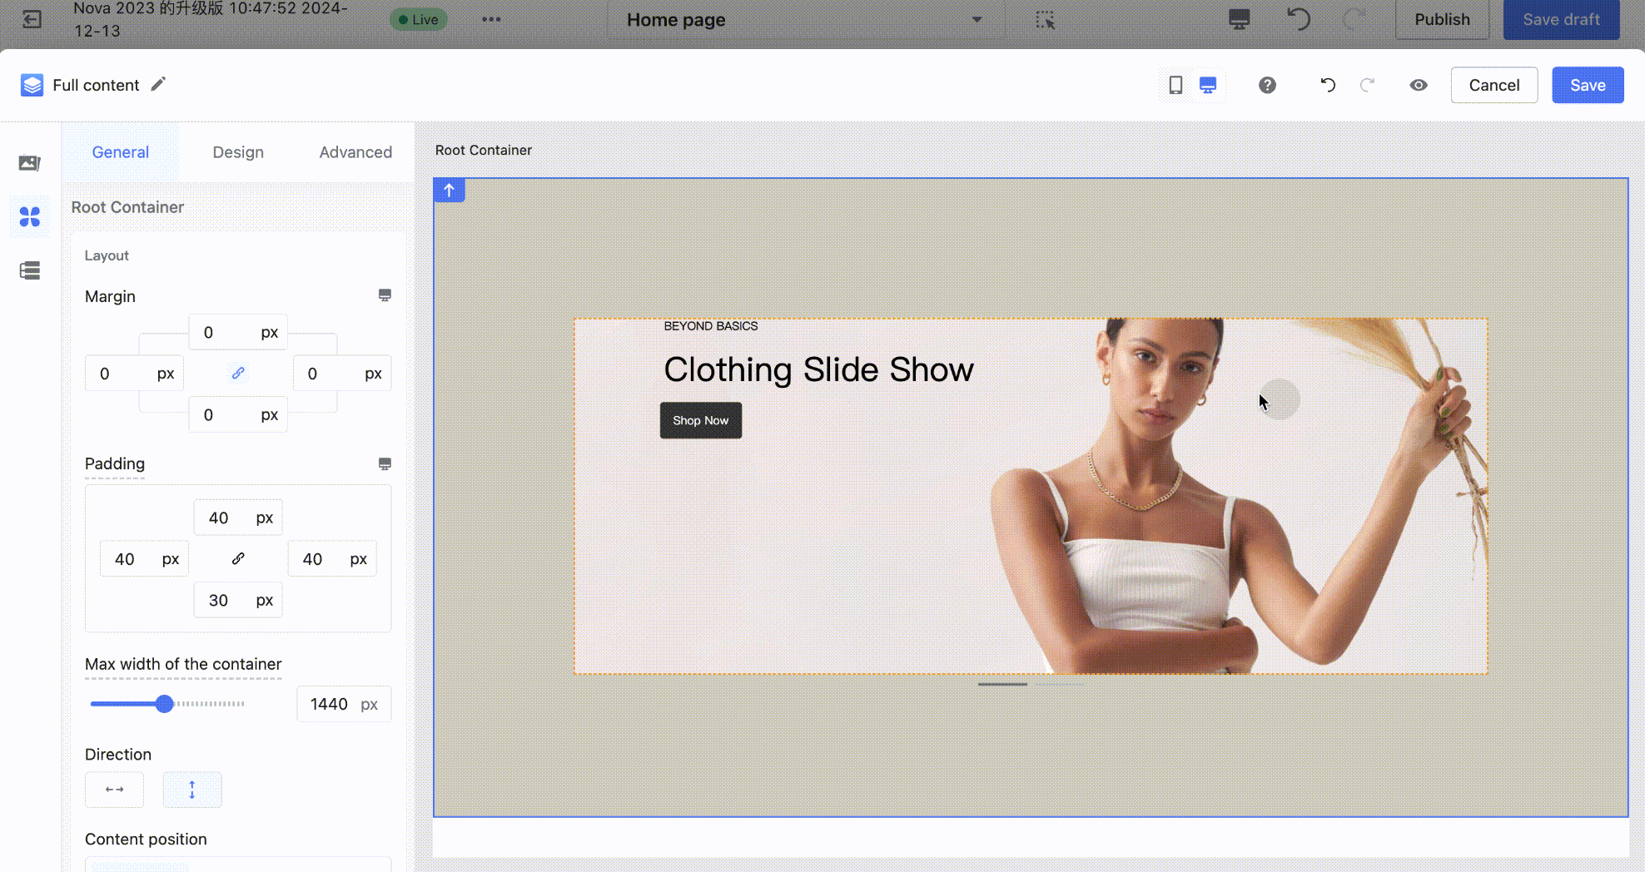Open Margin responsive device selector
The width and height of the screenshot is (1645, 872).
pyautogui.click(x=385, y=295)
